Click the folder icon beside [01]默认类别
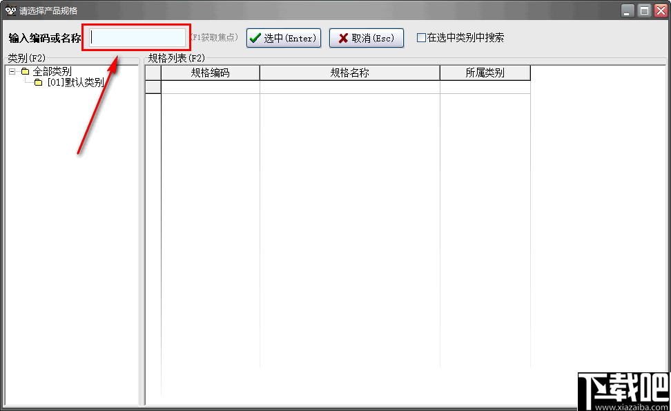The height and width of the screenshot is (411, 671). [x=39, y=82]
